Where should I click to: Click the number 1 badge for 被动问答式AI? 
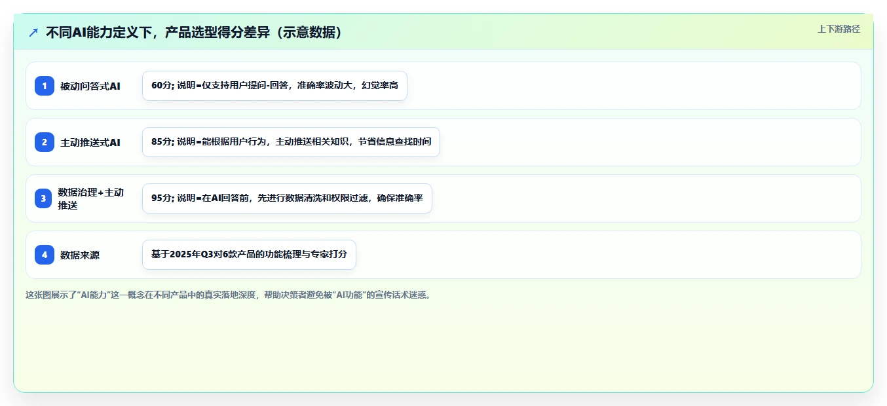pyautogui.click(x=45, y=86)
